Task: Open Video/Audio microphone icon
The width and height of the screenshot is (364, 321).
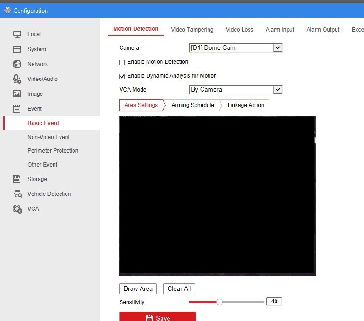Action: click(17, 79)
